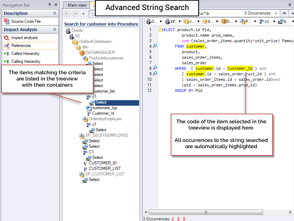Select References in Impact Analysis
294x221 pixels.
21,46
